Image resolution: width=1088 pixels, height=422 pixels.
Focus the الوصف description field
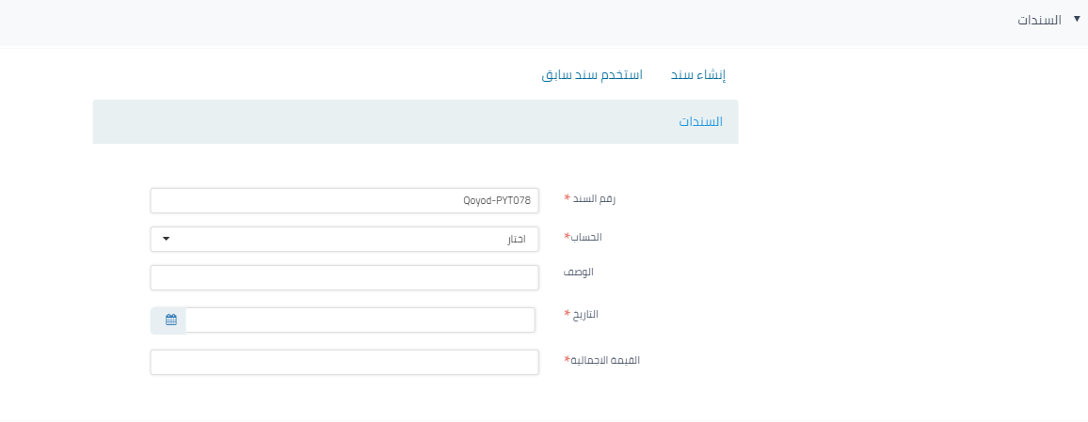coord(344,277)
